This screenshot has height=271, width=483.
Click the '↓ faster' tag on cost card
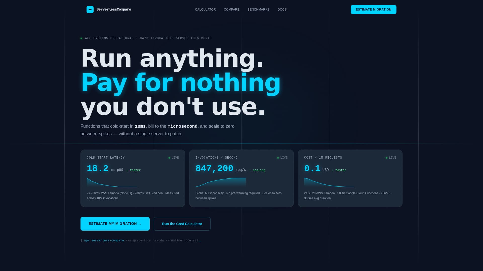339,170
